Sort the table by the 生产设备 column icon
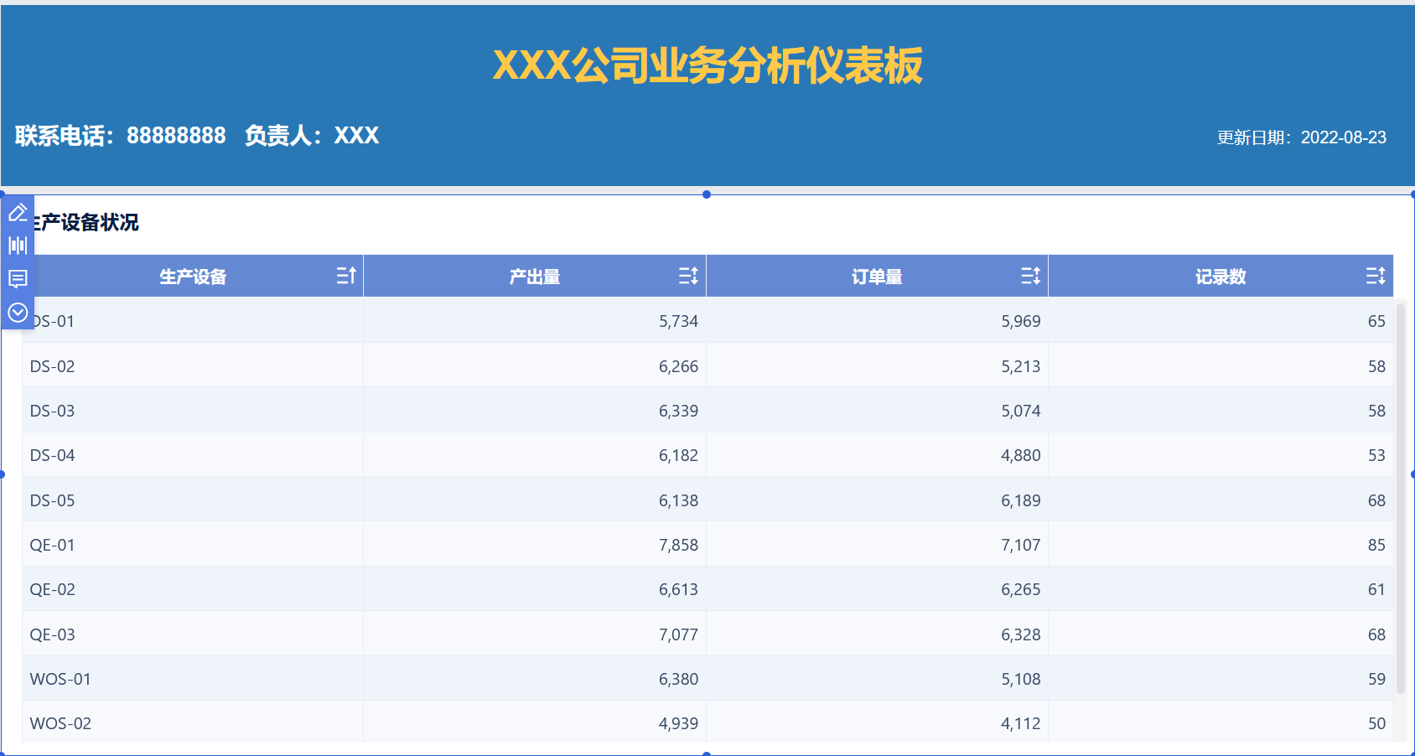This screenshot has height=756, width=1415. pyautogui.click(x=346, y=276)
